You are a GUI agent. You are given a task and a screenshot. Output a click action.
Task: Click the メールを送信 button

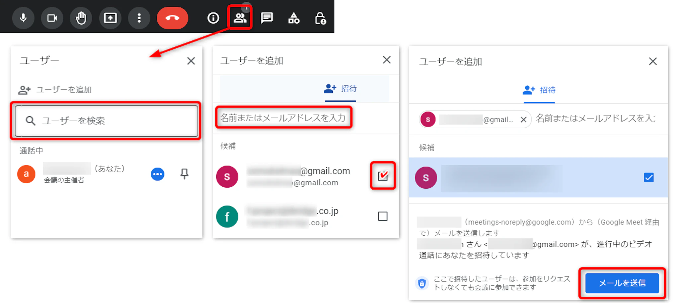coord(622,283)
